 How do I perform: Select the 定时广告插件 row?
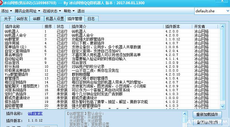click(x=112, y=94)
